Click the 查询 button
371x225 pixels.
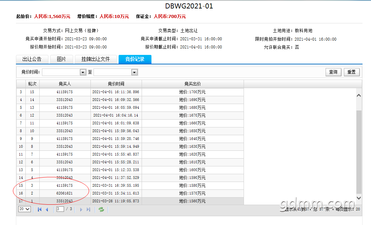pyautogui.click(x=333, y=72)
